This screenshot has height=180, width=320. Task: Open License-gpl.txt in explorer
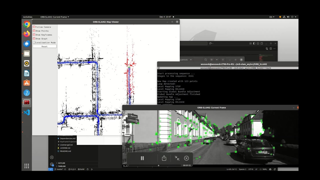[x=66, y=145]
